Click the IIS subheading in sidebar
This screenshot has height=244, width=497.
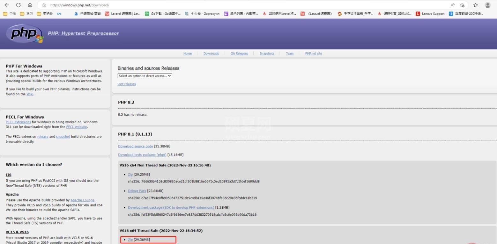click(x=8, y=175)
